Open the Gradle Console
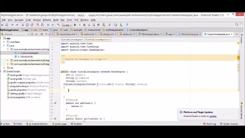The height and width of the screenshot is (138, 245). click(229, 124)
